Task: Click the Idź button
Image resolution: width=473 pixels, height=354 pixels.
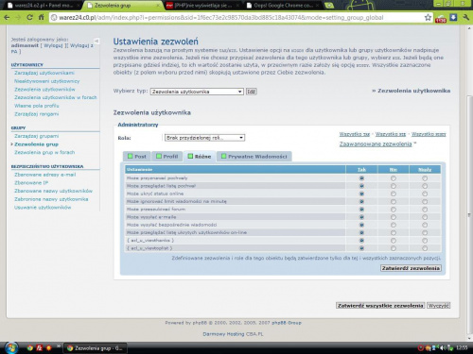Action: [251, 92]
